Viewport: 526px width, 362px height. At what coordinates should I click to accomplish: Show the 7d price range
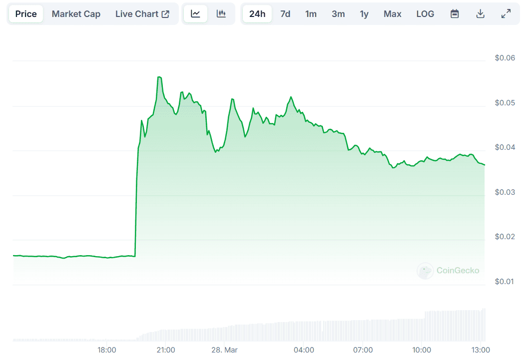(285, 14)
